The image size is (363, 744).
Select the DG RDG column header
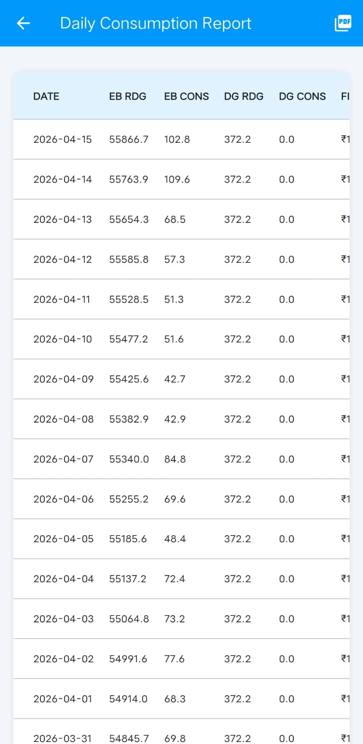coord(244,96)
